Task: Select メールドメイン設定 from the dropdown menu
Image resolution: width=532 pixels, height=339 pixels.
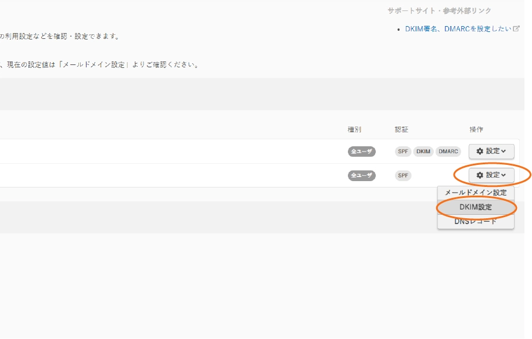Action: click(x=475, y=193)
